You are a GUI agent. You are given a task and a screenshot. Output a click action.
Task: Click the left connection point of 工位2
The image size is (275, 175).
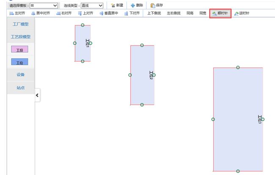130,75
